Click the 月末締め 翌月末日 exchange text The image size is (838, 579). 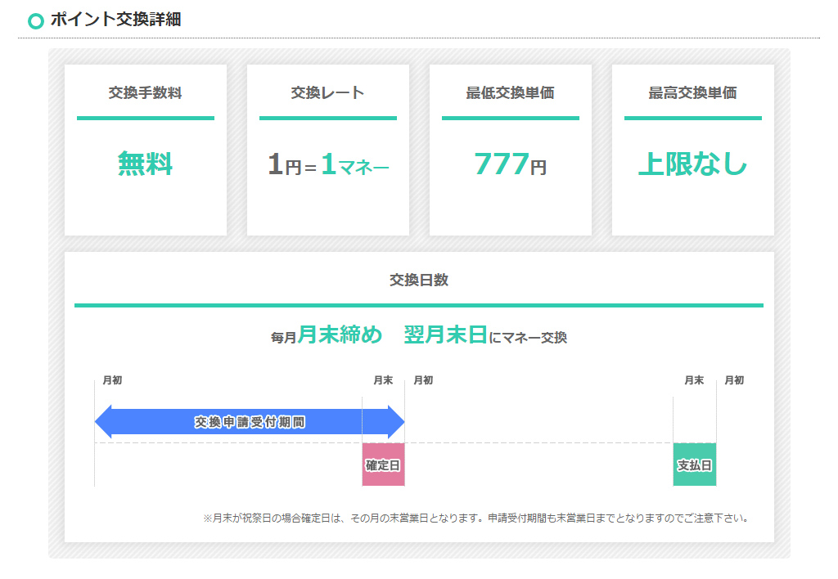point(419,334)
